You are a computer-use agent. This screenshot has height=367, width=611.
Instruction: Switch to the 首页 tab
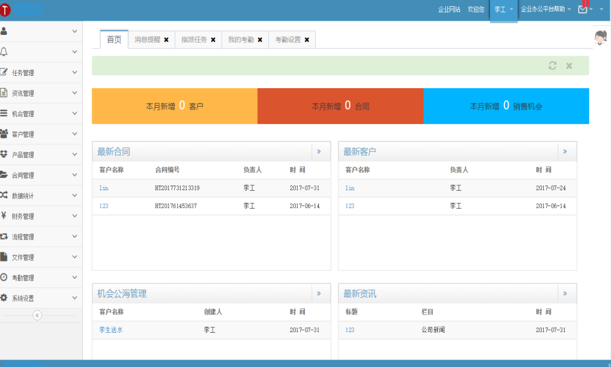click(x=114, y=39)
